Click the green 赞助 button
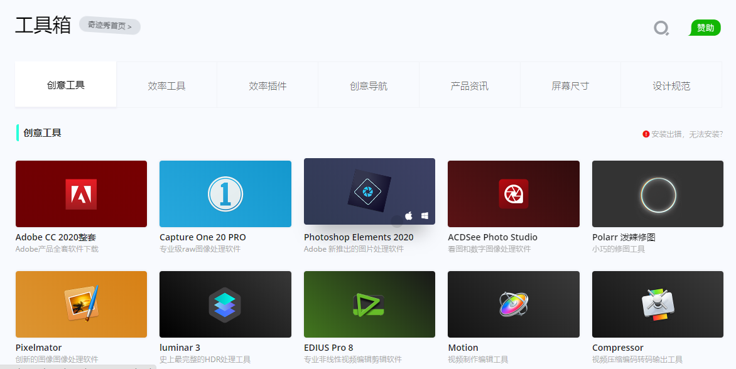The height and width of the screenshot is (369, 736). (705, 28)
